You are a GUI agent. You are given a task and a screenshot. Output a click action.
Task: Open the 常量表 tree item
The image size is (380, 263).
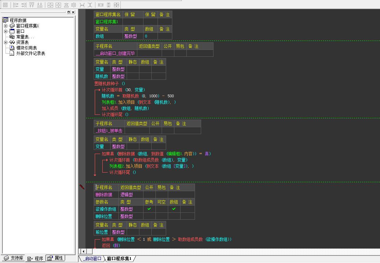(25, 37)
